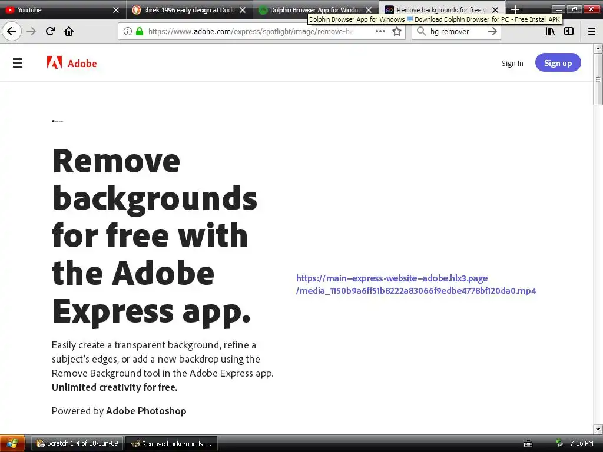The height and width of the screenshot is (452, 603).
Task: Click the page scrollbar up arrow
Action: click(x=598, y=48)
